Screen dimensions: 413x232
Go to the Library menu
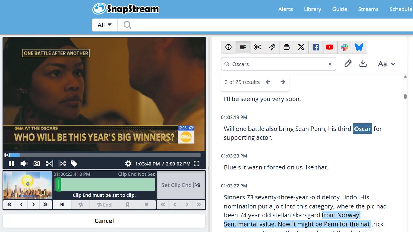pyautogui.click(x=312, y=9)
